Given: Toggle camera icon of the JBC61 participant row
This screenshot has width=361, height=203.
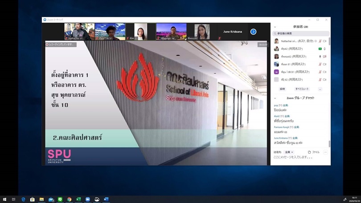Looking at the screenshot, I should (324, 72).
